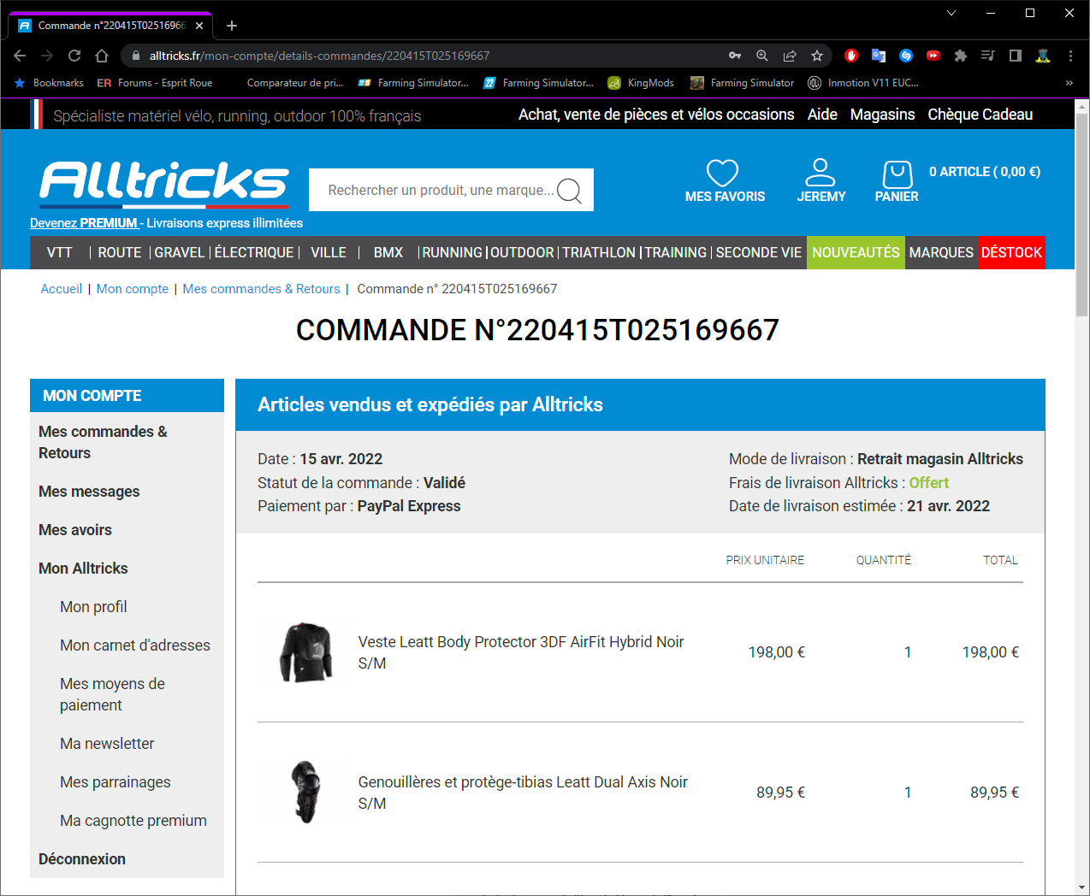This screenshot has height=896, width=1090.
Task: Go back with browser back arrow
Action: tap(20, 56)
